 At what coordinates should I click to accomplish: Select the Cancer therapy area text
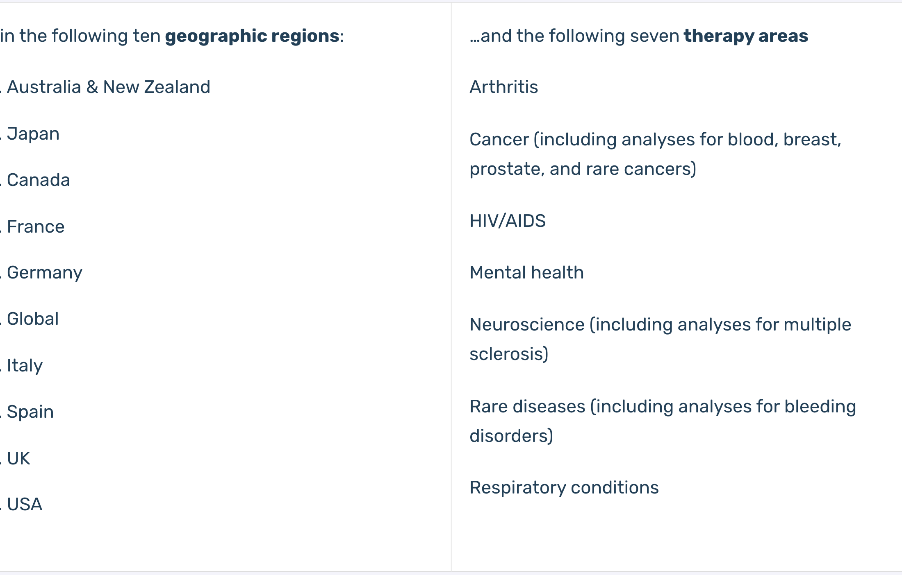click(655, 154)
